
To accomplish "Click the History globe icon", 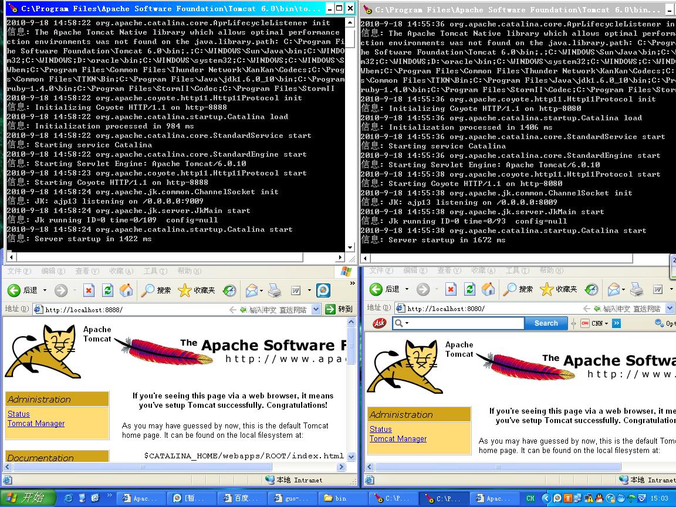I will coord(229,290).
